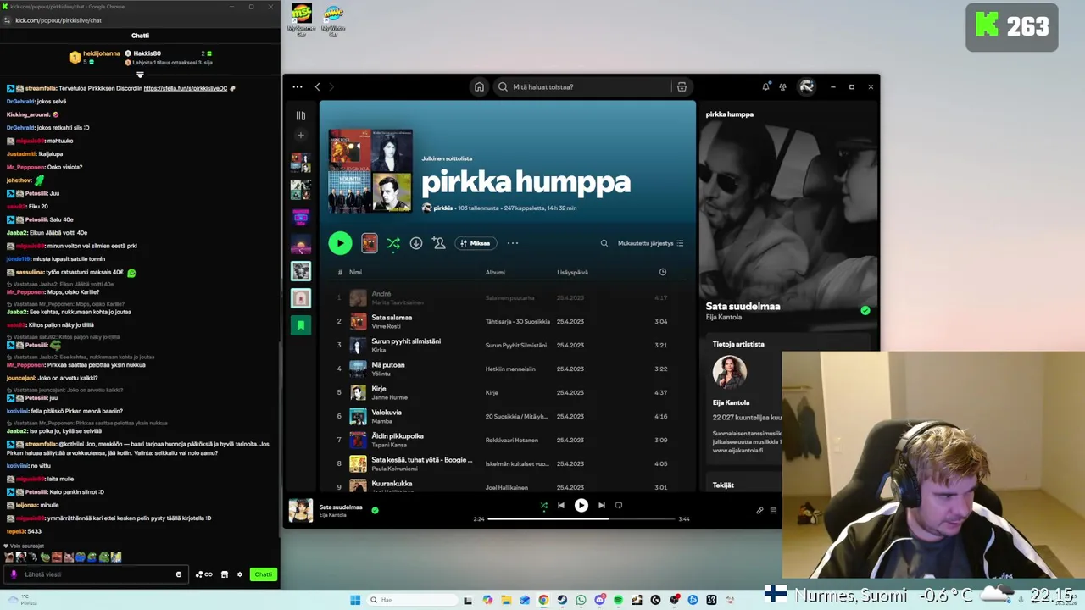Viewport: 1085px width, 610px height.
Task: Open WhatsApp from the taskbar
Action: [x=581, y=600]
